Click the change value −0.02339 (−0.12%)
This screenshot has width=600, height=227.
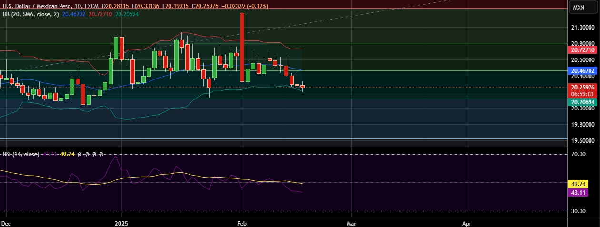tap(245, 6)
